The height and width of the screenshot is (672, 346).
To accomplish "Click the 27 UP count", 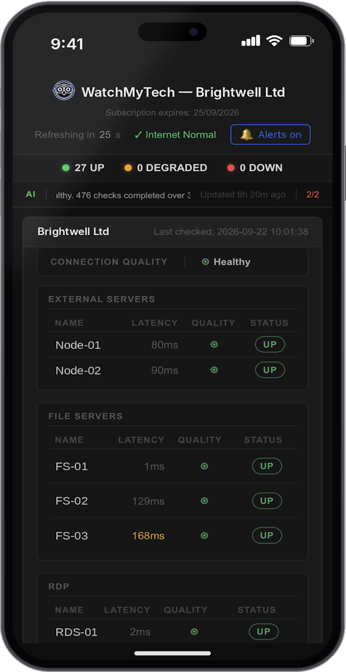I will click(90, 168).
